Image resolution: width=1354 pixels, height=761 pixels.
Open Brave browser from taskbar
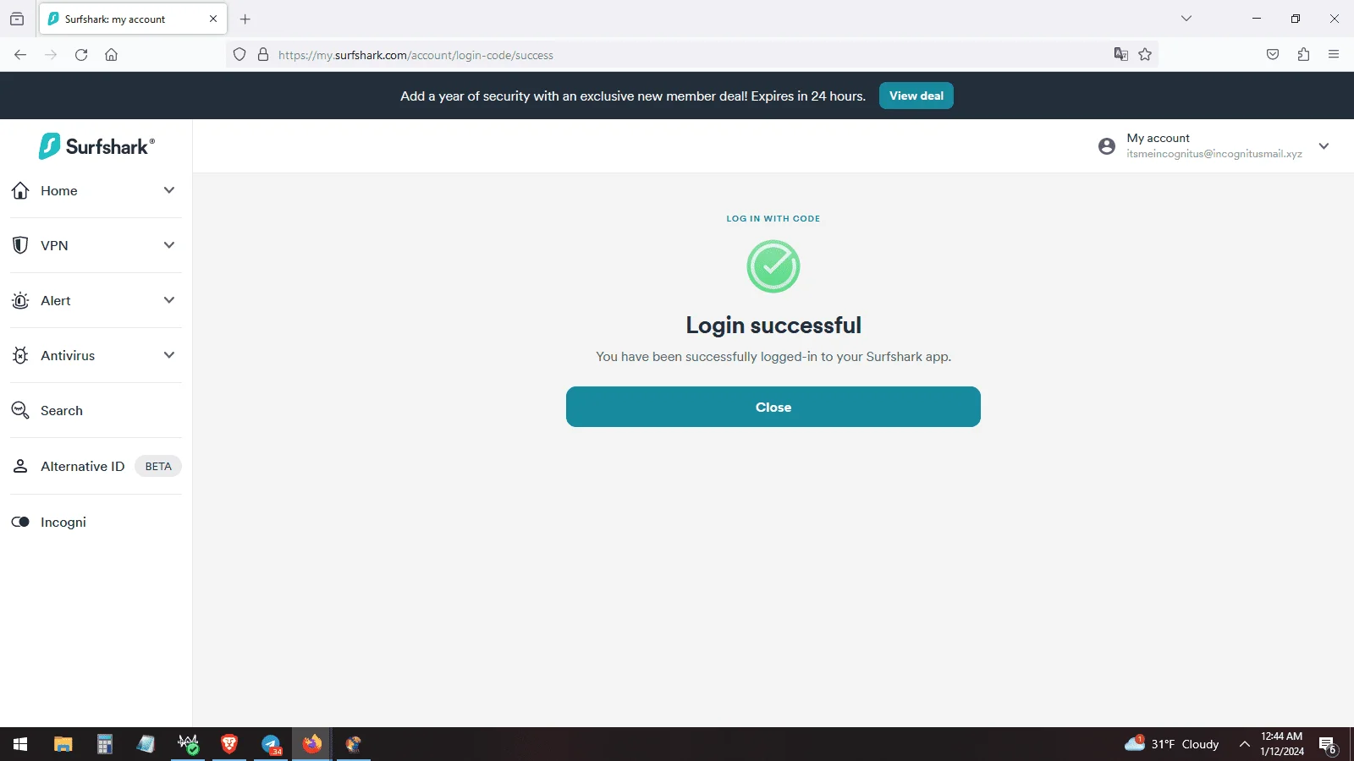click(229, 744)
